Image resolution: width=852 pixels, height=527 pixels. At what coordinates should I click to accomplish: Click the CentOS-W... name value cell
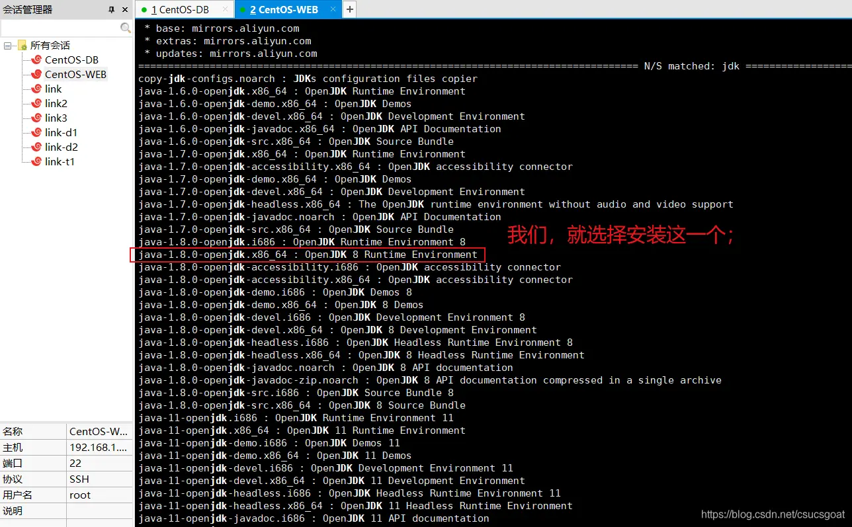click(x=99, y=432)
